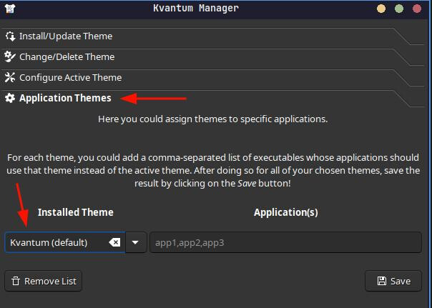Clear the Kvantum (default) theme text

[114, 242]
